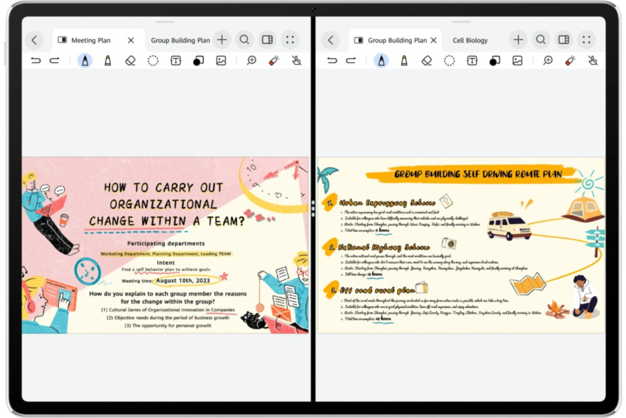
Task: Undo the last action in the right pane
Action: [x=332, y=61]
